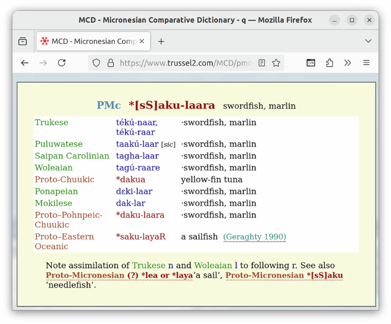The image size is (391, 324).
Task: Select the MCD Micronesian Comparative Dictionary tab
Action: tap(88, 41)
